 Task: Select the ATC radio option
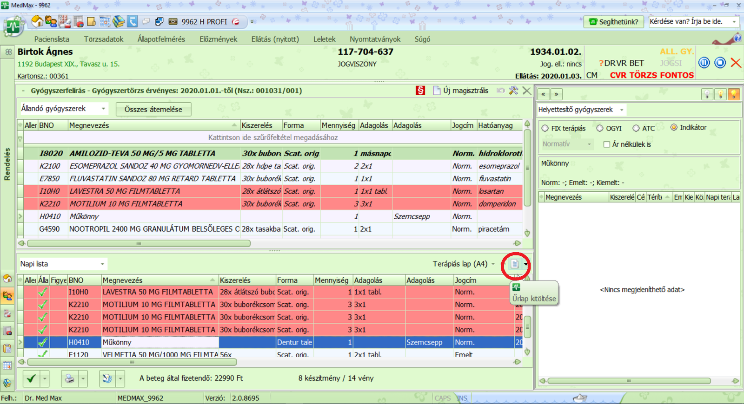[x=636, y=129]
